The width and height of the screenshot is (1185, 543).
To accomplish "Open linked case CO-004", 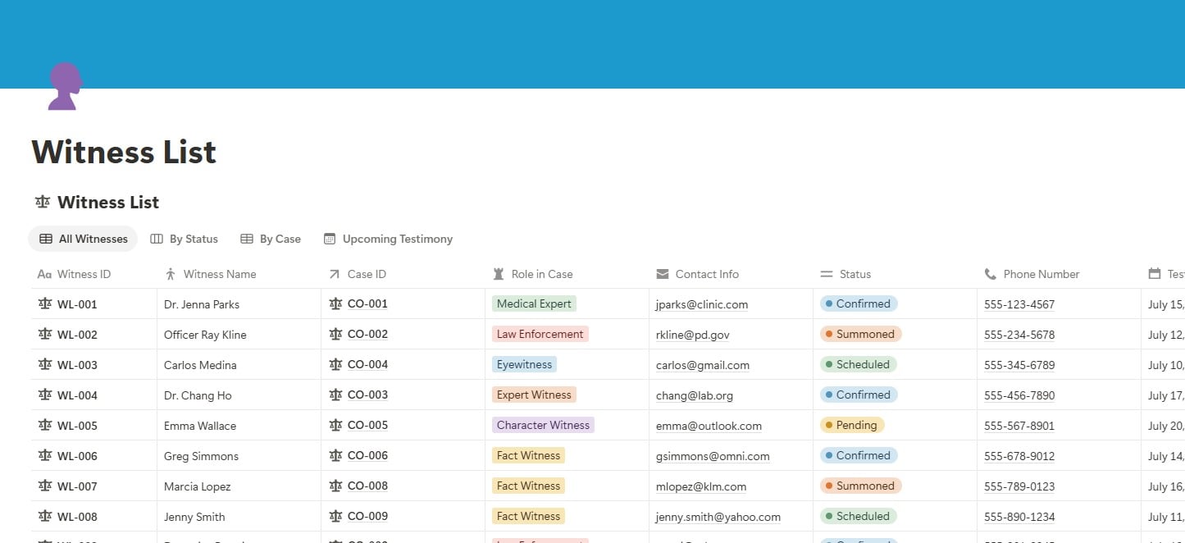I will (367, 364).
